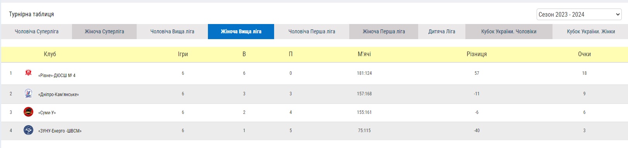This screenshot has width=628, height=148.
Task: Open the «Дніпро-Кам'янське» team link
Action: tap(58, 95)
